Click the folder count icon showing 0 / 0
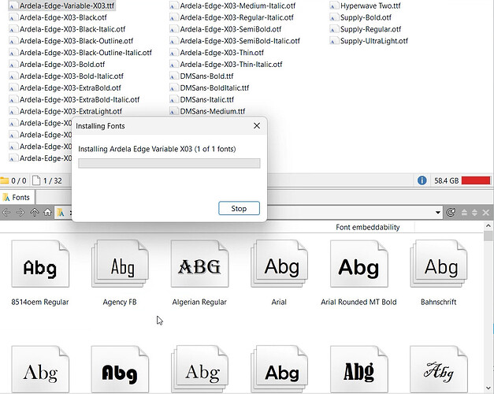 click(5, 180)
